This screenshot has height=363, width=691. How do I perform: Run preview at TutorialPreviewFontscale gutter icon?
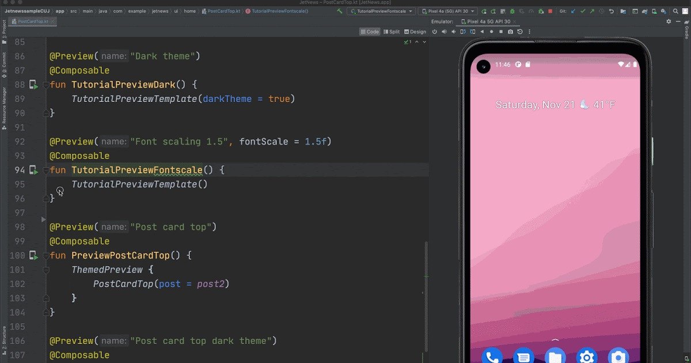[x=34, y=170]
